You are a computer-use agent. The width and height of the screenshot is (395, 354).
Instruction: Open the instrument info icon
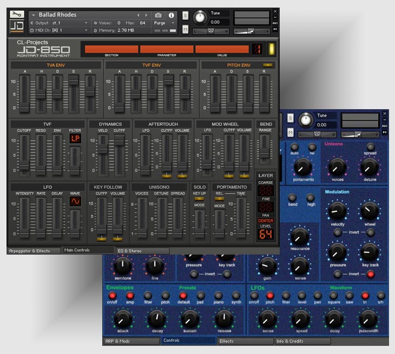(172, 15)
